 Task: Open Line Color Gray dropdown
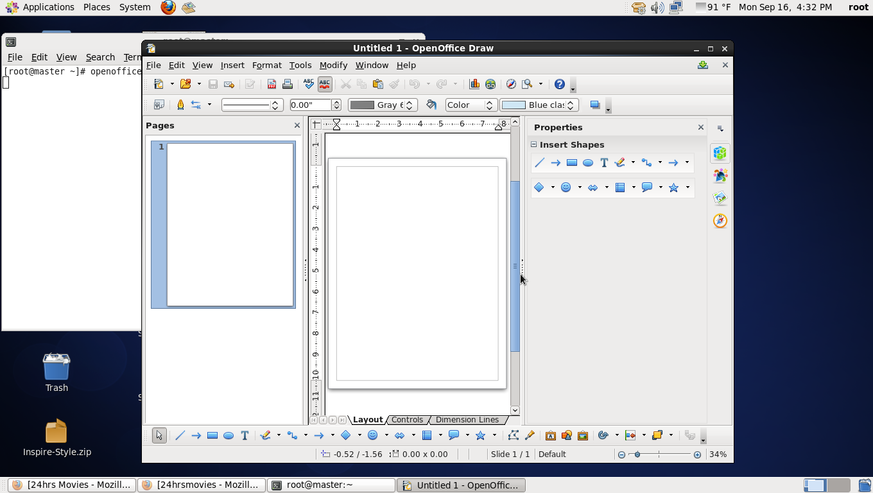tap(383, 105)
